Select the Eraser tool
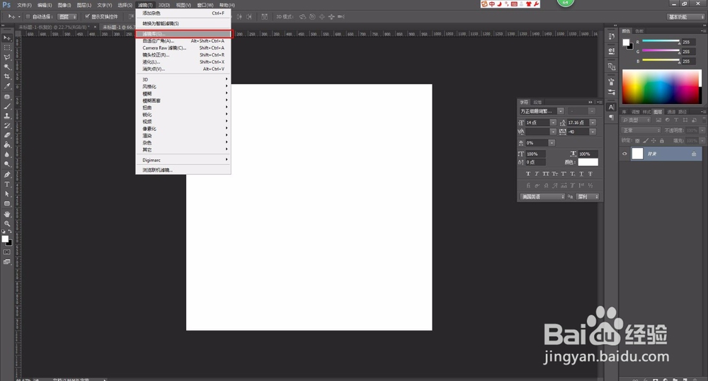This screenshot has width=708, height=381. point(7,135)
